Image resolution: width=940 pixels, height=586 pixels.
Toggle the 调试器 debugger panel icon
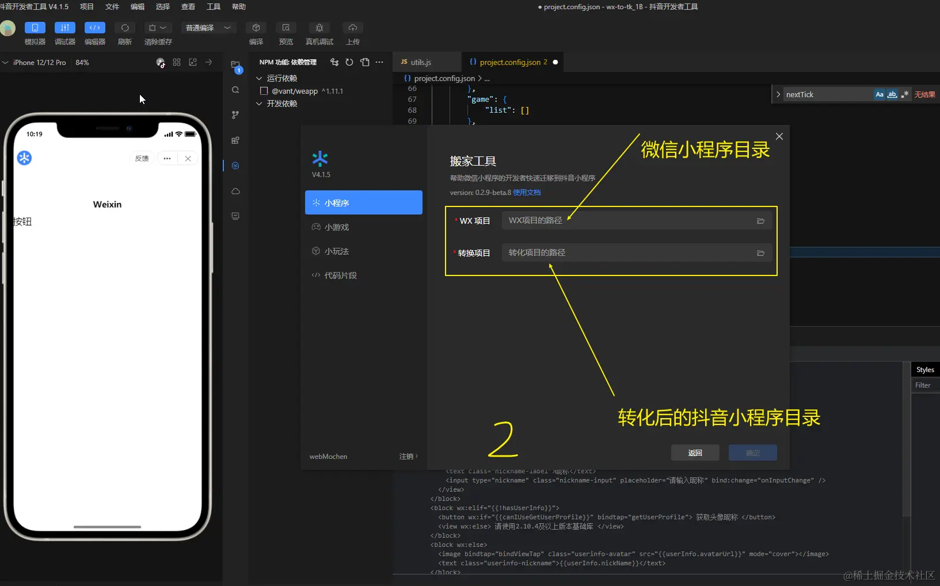(x=65, y=28)
